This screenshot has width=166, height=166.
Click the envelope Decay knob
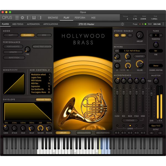[x=32, y=128]
